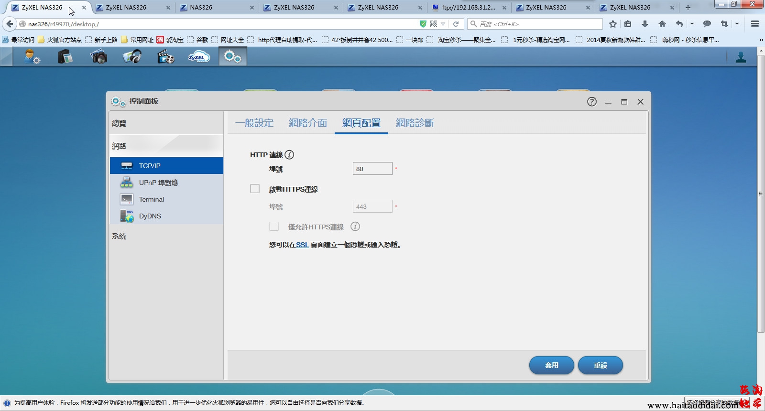Open the music headphones app icon
Image resolution: width=765 pixels, height=411 pixels.
132,57
